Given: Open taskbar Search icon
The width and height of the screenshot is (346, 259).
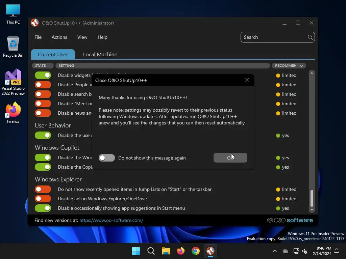Looking at the screenshot, I should 151,251.
